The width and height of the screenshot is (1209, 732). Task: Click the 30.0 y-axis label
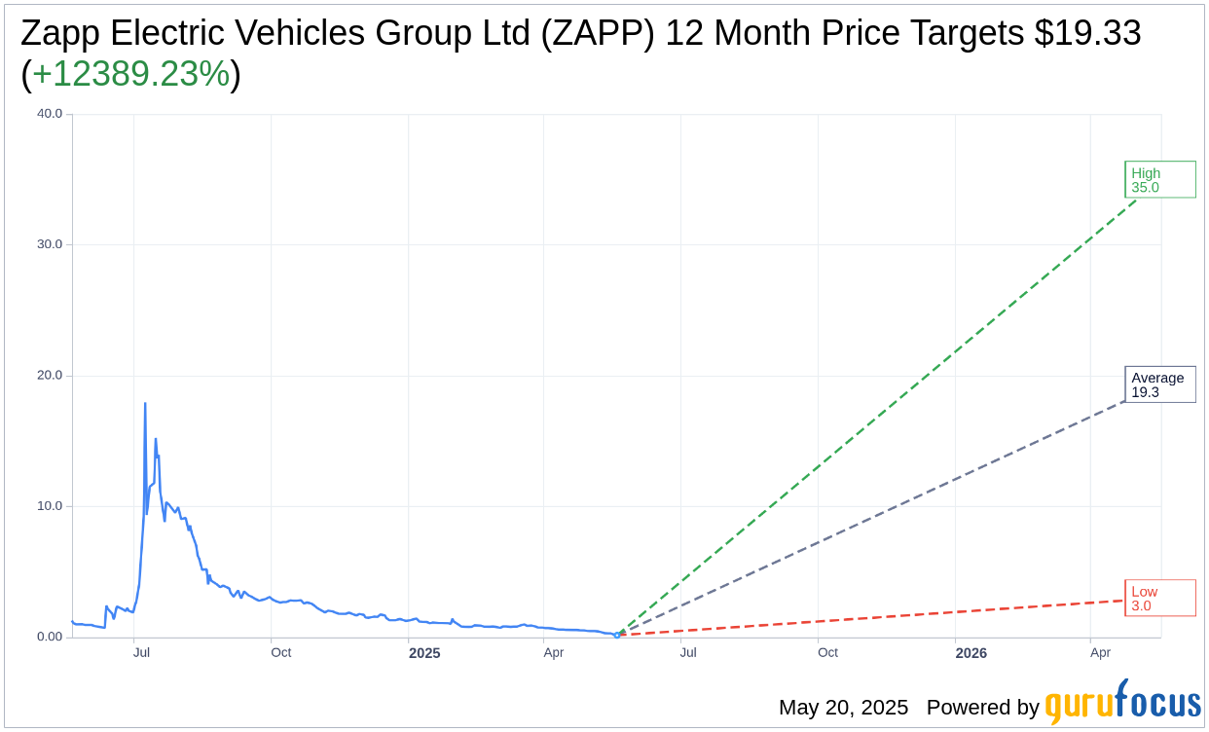[x=50, y=244]
